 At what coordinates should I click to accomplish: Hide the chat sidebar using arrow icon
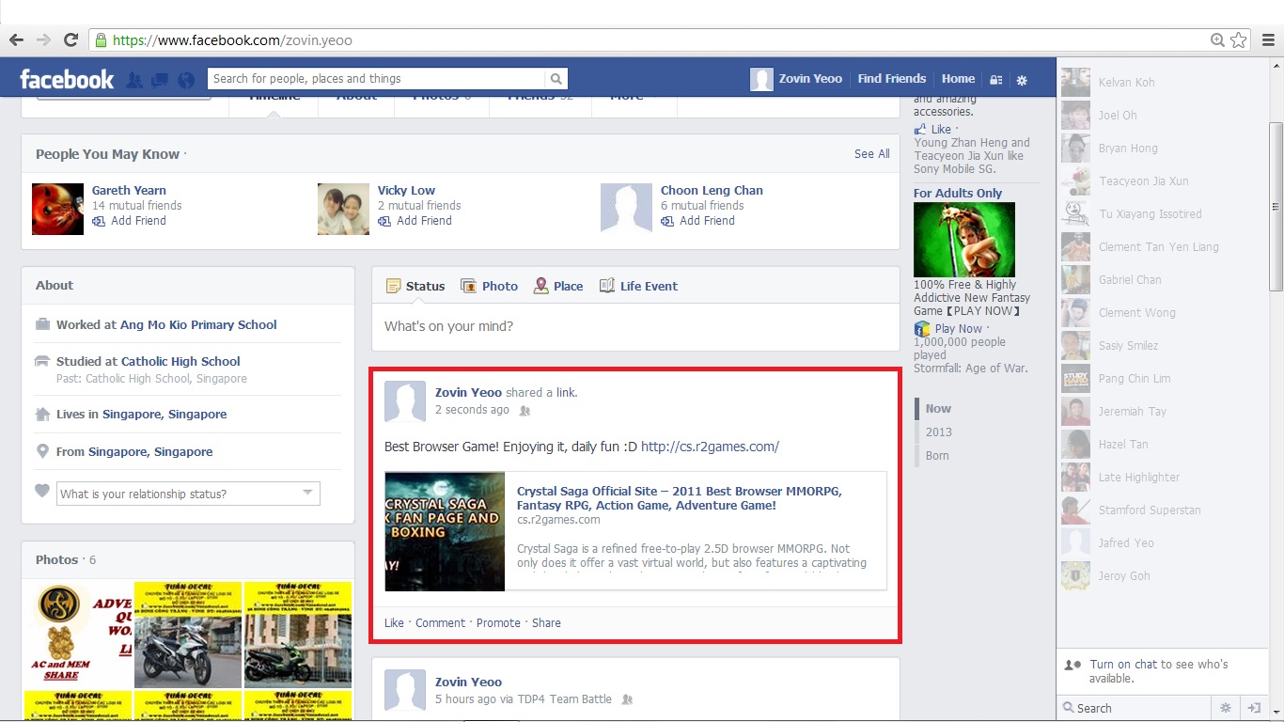(x=1253, y=708)
